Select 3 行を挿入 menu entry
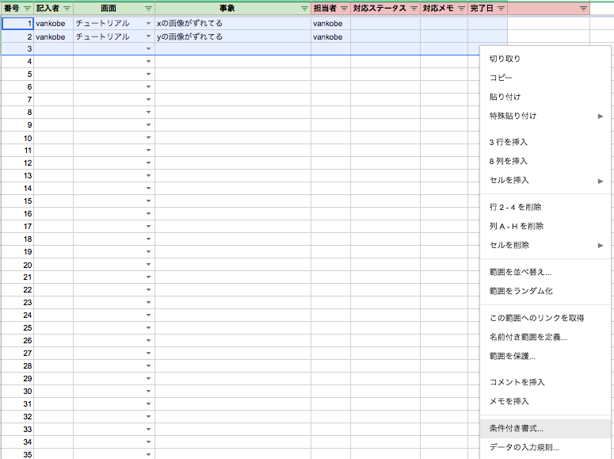 pyautogui.click(x=545, y=142)
